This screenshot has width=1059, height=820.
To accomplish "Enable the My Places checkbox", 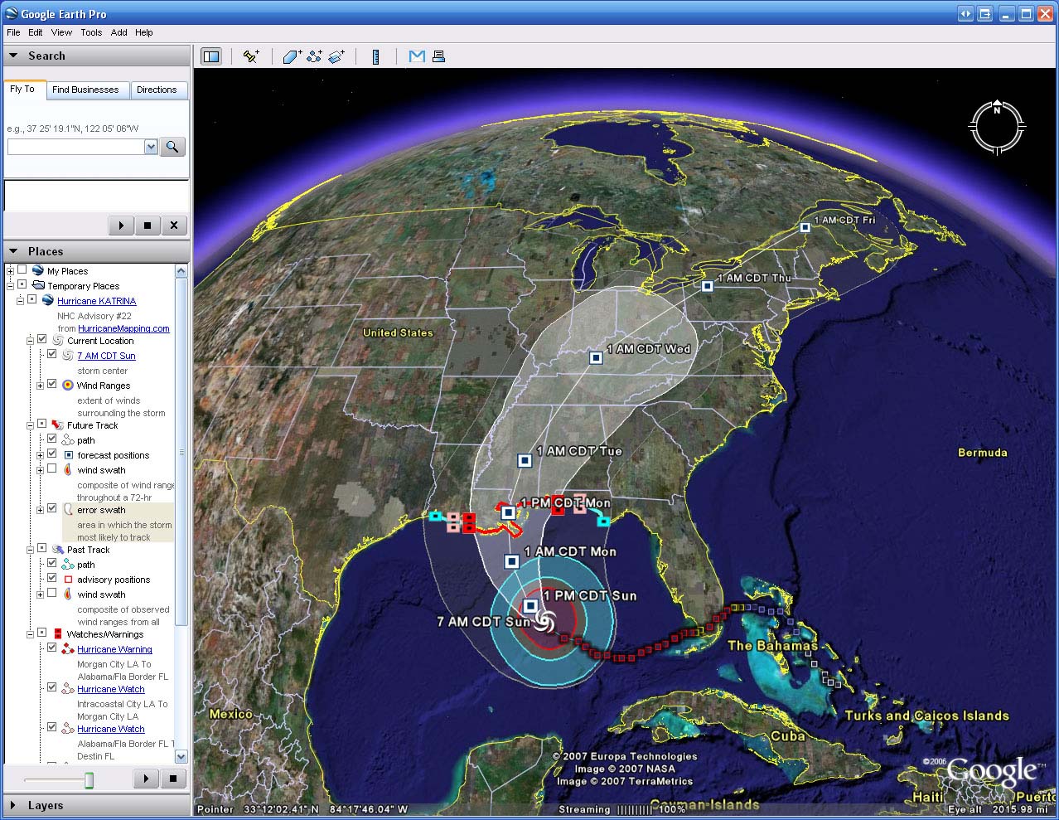I will point(22,269).
